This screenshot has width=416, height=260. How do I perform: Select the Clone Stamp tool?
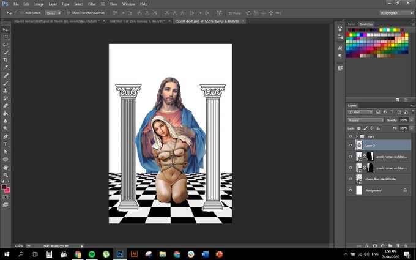click(6, 91)
